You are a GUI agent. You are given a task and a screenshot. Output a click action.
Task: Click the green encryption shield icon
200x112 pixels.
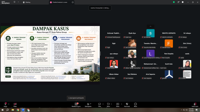pos(174,2)
